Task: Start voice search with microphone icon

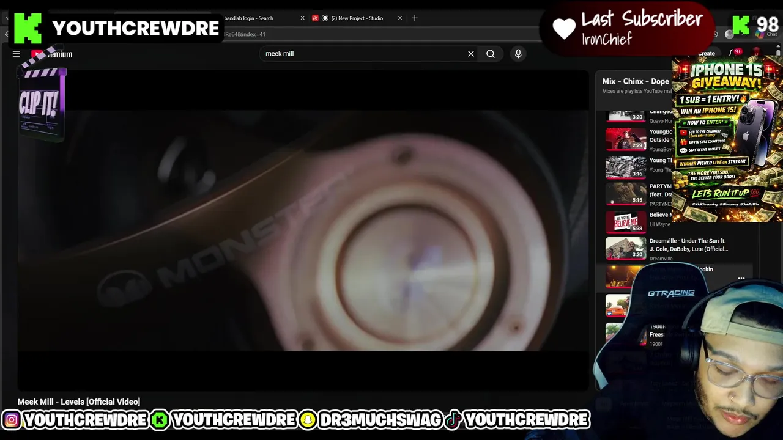Action: pyautogui.click(x=518, y=54)
